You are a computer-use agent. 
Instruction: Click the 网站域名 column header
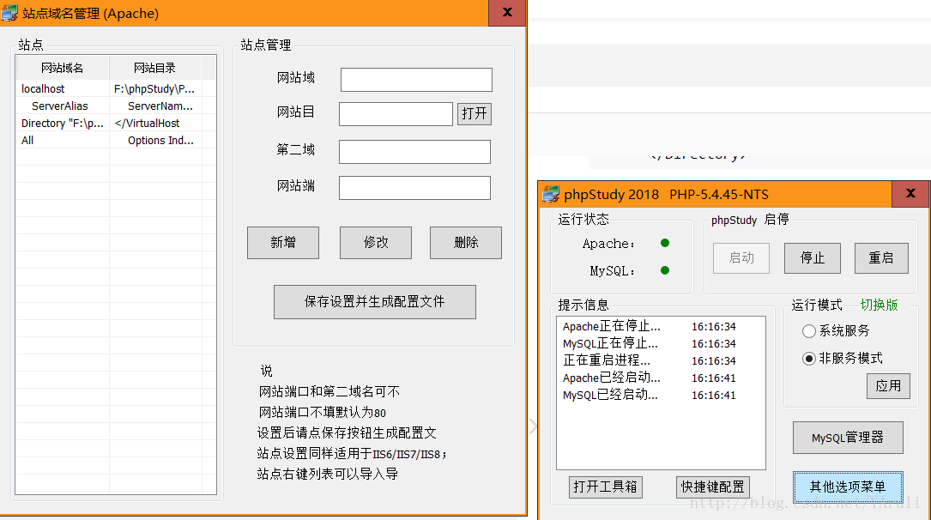point(63,68)
